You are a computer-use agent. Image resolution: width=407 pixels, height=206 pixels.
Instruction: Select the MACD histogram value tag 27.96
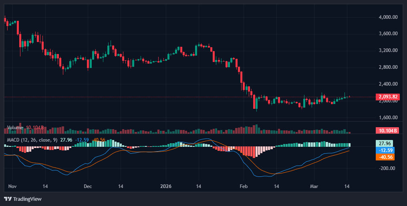tap(384, 143)
